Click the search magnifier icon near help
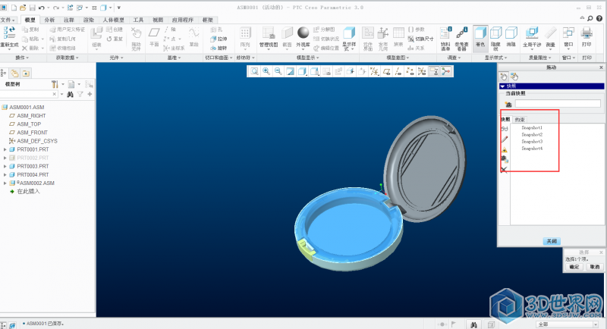The image size is (607, 329). pyautogui.click(x=590, y=18)
